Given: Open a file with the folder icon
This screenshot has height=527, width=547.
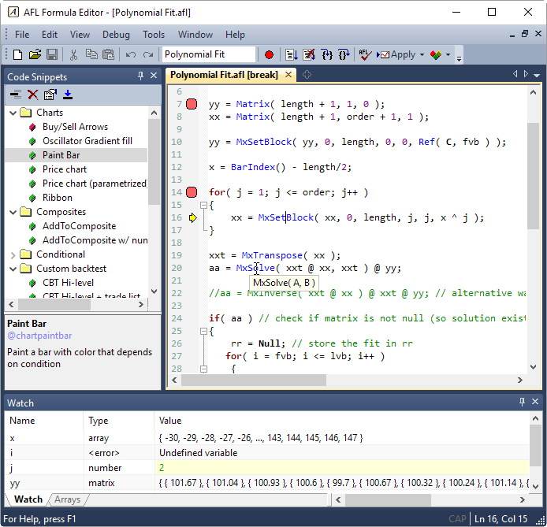Looking at the screenshot, I should pos(35,54).
